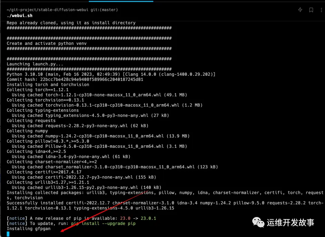This screenshot has width=325, height=237.
Task: Click the 'Launching launch.py...' line
Action: [35, 64]
